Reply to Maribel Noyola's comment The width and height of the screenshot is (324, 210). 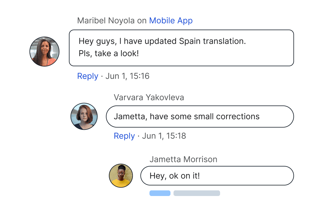(87, 76)
